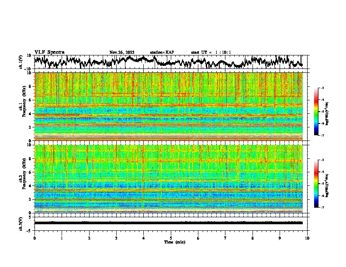Click the 2 kHz tick on ch.2 frequency axis

click(x=31, y=199)
